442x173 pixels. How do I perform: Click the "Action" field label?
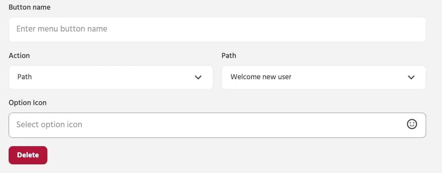tap(19, 55)
